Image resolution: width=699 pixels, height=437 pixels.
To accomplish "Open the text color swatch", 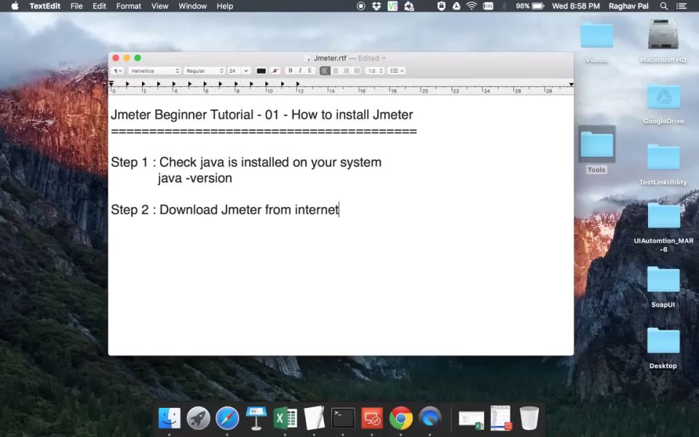I will (x=261, y=71).
